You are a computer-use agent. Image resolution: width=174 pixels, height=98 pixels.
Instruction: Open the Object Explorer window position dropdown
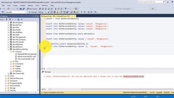[x=33, y=16]
